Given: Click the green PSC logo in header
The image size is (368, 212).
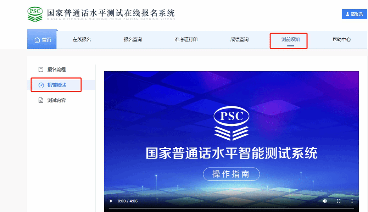Looking at the screenshot, I should pos(35,14).
